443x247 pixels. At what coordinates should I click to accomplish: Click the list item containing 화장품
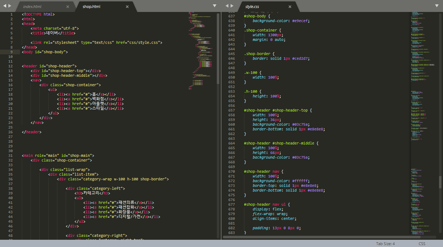click(116, 212)
